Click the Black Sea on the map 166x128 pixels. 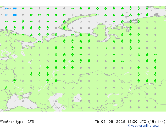[x=21, y=103]
